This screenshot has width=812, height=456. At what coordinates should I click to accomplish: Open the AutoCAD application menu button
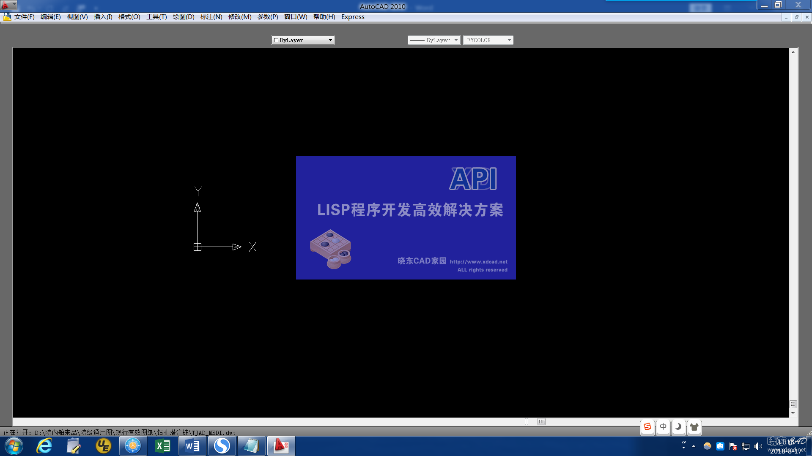[x=8, y=5]
